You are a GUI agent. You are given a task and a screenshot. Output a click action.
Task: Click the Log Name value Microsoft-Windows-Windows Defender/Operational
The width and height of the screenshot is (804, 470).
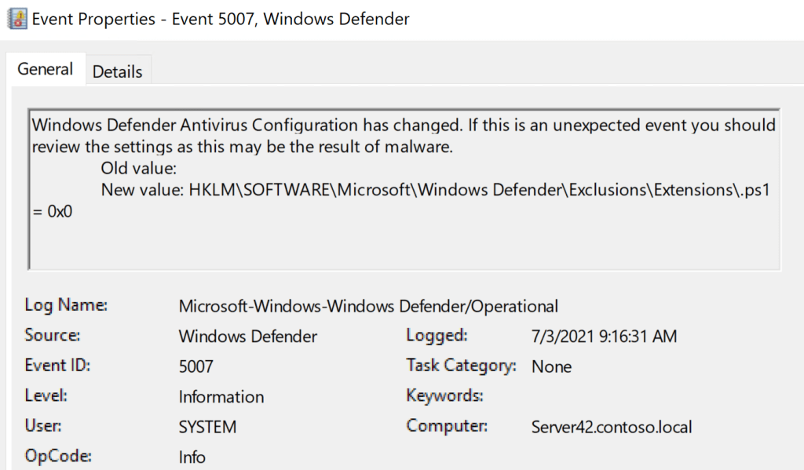(368, 306)
